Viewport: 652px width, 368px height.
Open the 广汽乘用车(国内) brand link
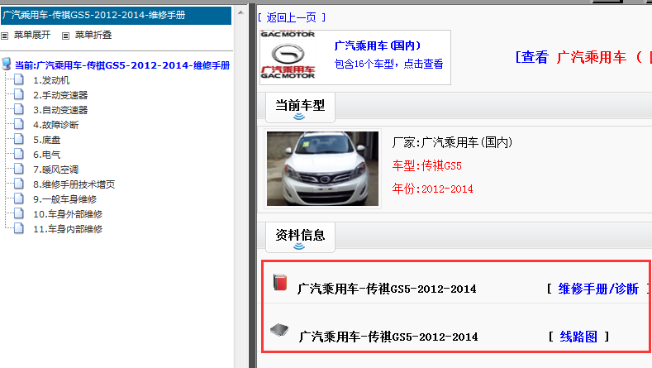378,45
